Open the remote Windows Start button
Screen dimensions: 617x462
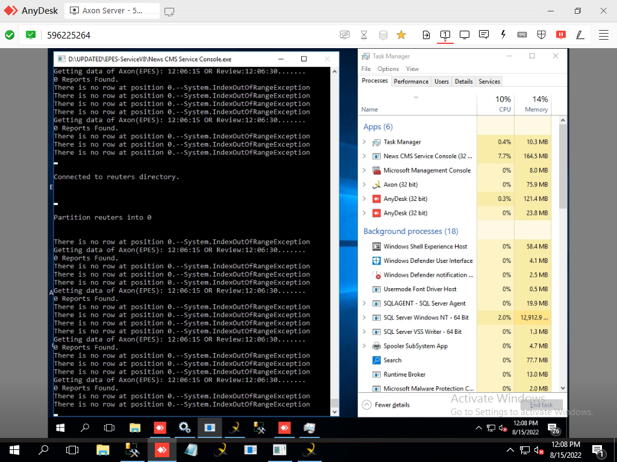tap(60, 428)
